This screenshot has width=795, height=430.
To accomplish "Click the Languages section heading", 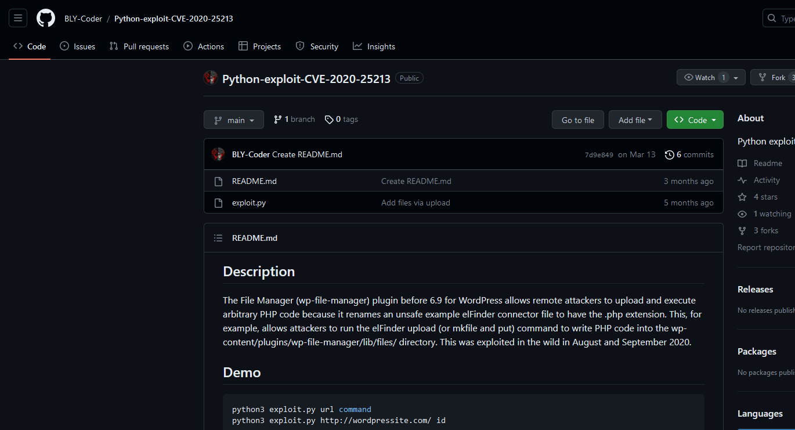I will tap(760, 414).
